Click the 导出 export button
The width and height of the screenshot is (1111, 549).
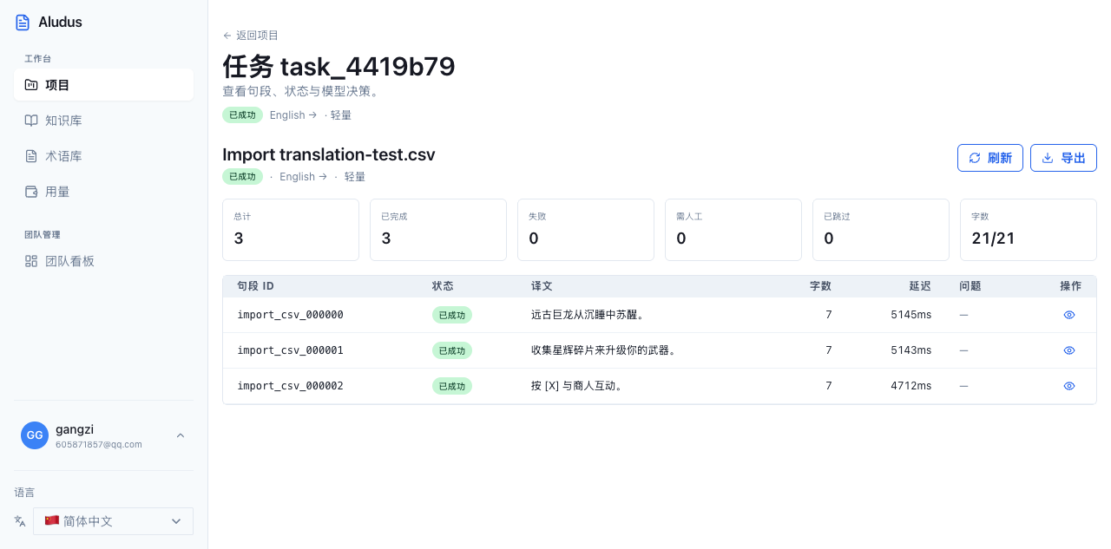pyautogui.click(x=1063, y=158)
